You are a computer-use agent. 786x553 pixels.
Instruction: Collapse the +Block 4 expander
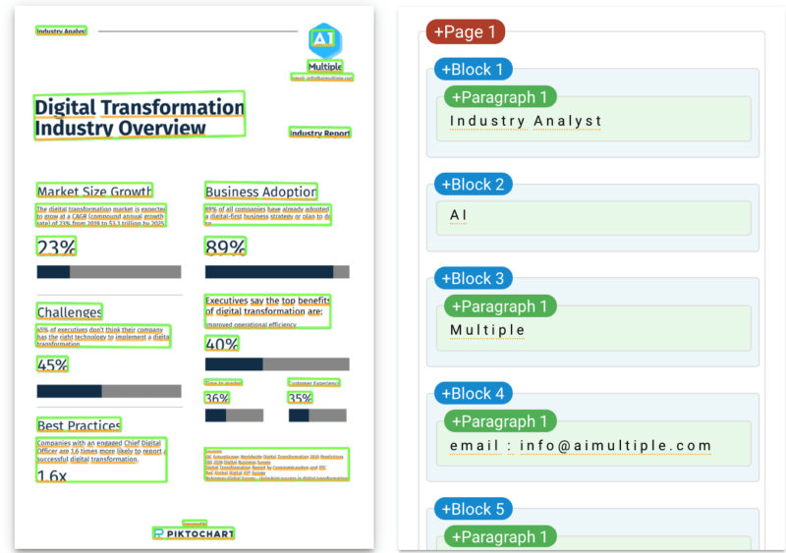click(x=473, y=394)
